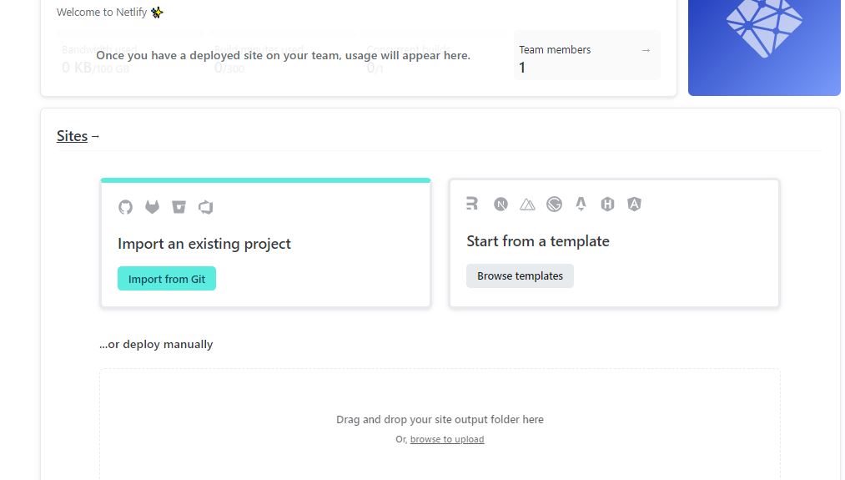The width and height of the screenshot is (845, 480).
Task: Open the Sites heading link
Action: 73,136
